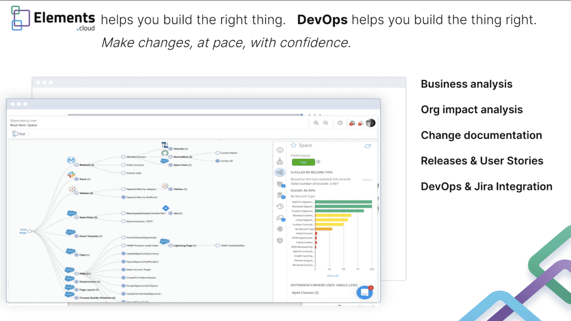Open the documents icon with badge 1
This screenshot has height=321, width=571.
(280, 184)
